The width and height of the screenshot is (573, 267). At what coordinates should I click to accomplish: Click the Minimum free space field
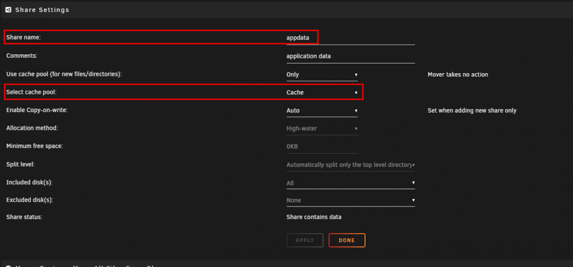[x=322, y=146]
